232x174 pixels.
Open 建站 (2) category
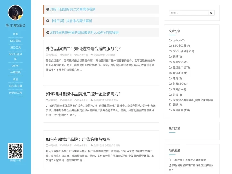tap(177, 78)
